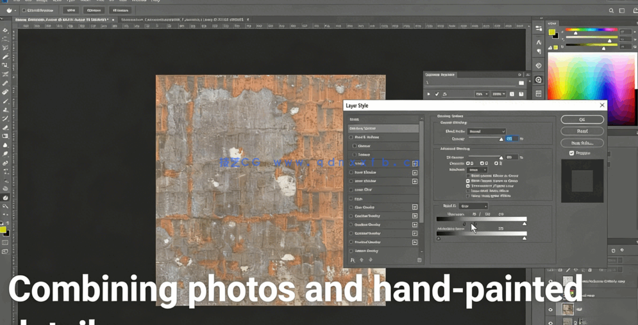Click the search magnifier icon in top bar
The width and height of the screenshot is (638, 325).
[611, 10]
